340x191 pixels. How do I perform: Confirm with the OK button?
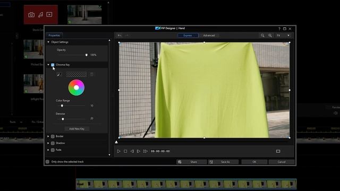pyautogui.click(x=254, y=162)
